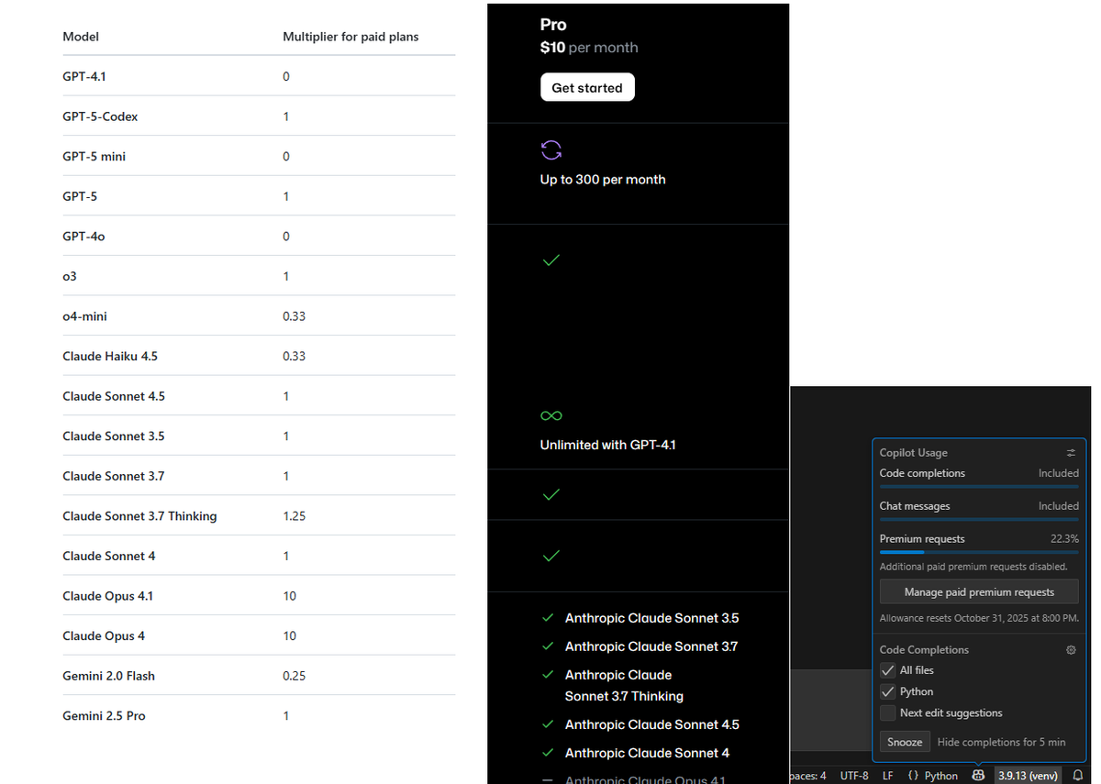Click GPT-5 mini in the model table
Viewport: 1101px width, 784px height.
tap(94, 156)
